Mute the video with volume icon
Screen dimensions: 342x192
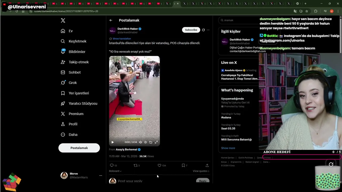141,142
